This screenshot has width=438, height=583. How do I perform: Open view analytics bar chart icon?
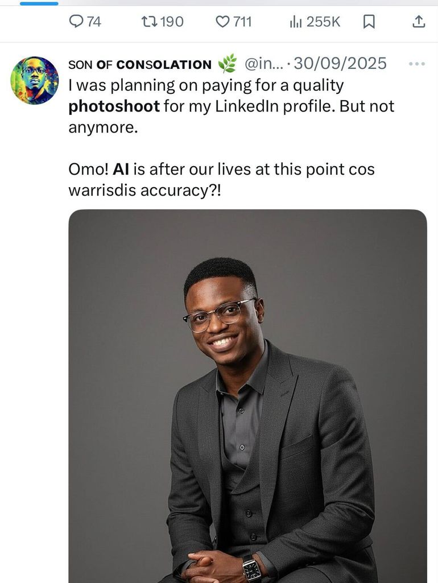click(296, 22)
